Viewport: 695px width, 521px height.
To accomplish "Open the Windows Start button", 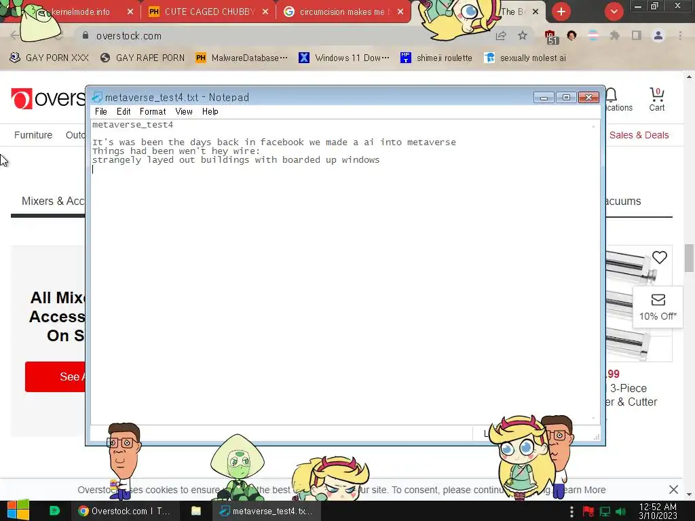I will coord(18,511).
